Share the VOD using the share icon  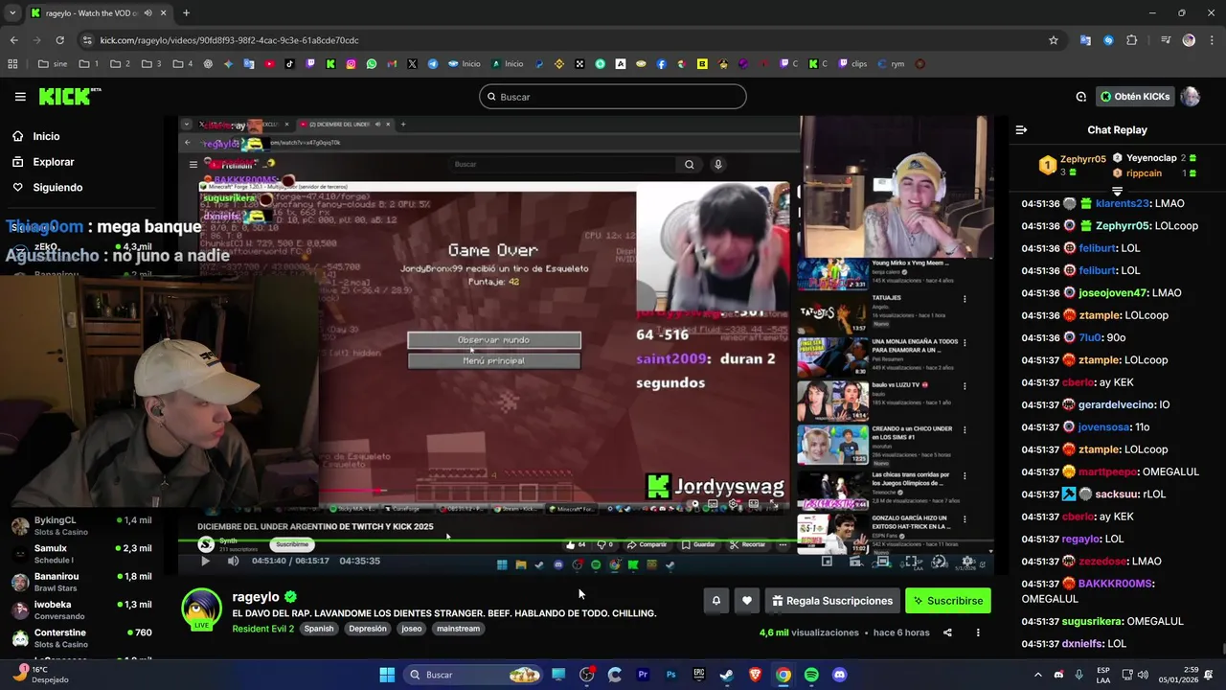(947, 632)
